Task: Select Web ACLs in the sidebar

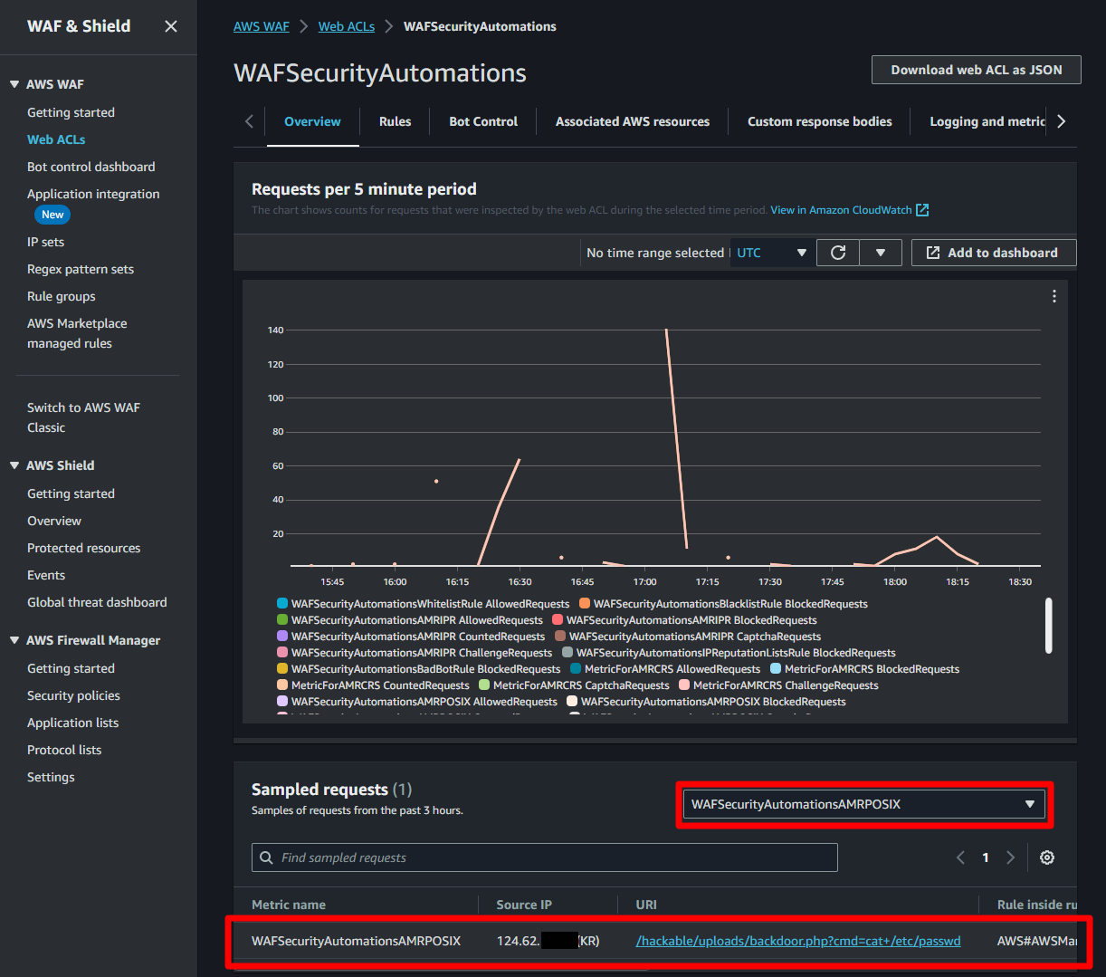Action: (x=56, y=139)
